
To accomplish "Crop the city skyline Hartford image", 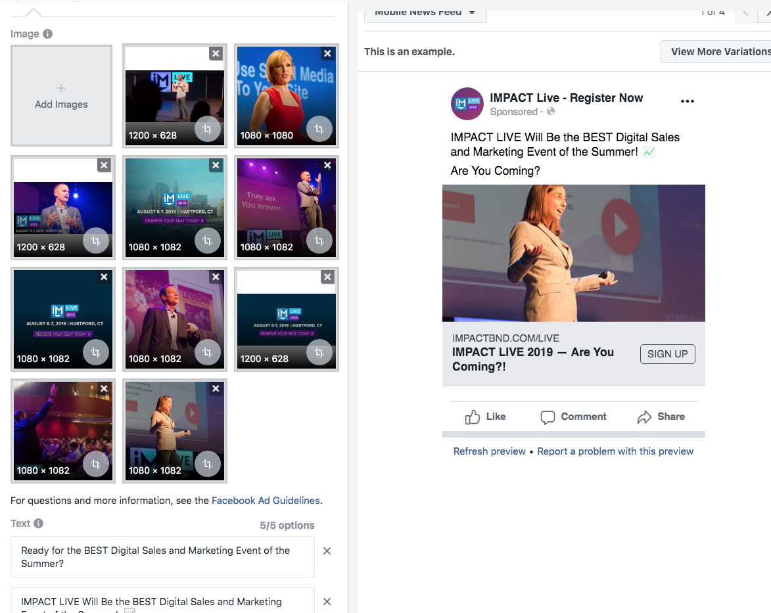I will pyautogui.click(x=208, y=240).
